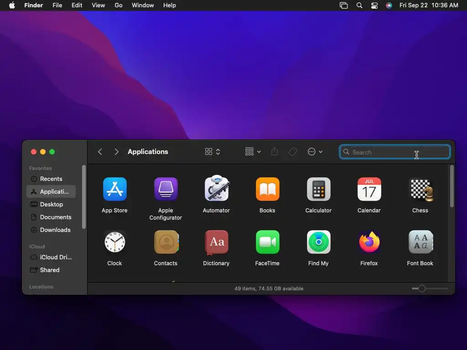The width and height of the screenshot is (467, 350).
Task: Open the App Store application icon
Action: (114, 189)
